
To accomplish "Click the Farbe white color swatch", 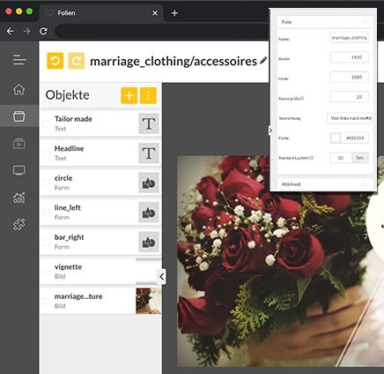I will (x=336, y=138).
